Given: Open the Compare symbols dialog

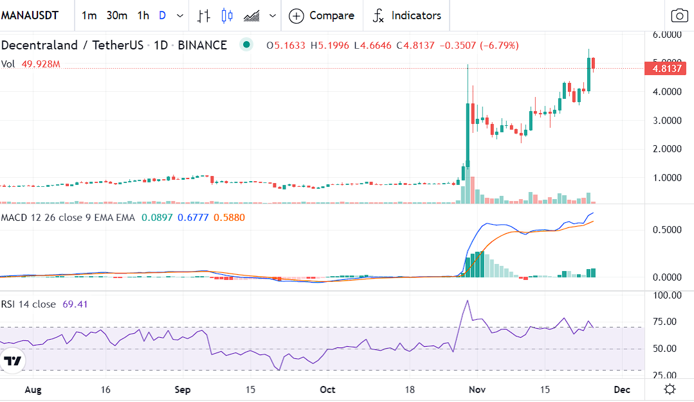Looking at the screenshot, I should [322, 16].
